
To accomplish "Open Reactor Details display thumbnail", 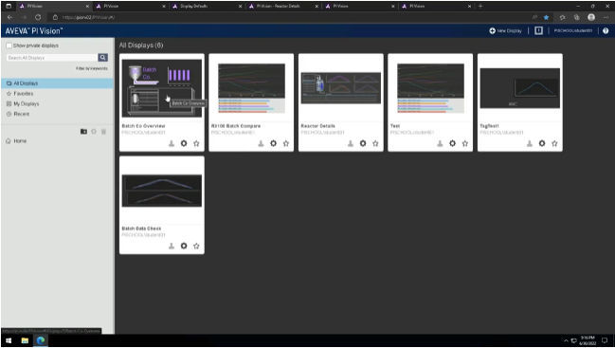I will coord(341,88).
